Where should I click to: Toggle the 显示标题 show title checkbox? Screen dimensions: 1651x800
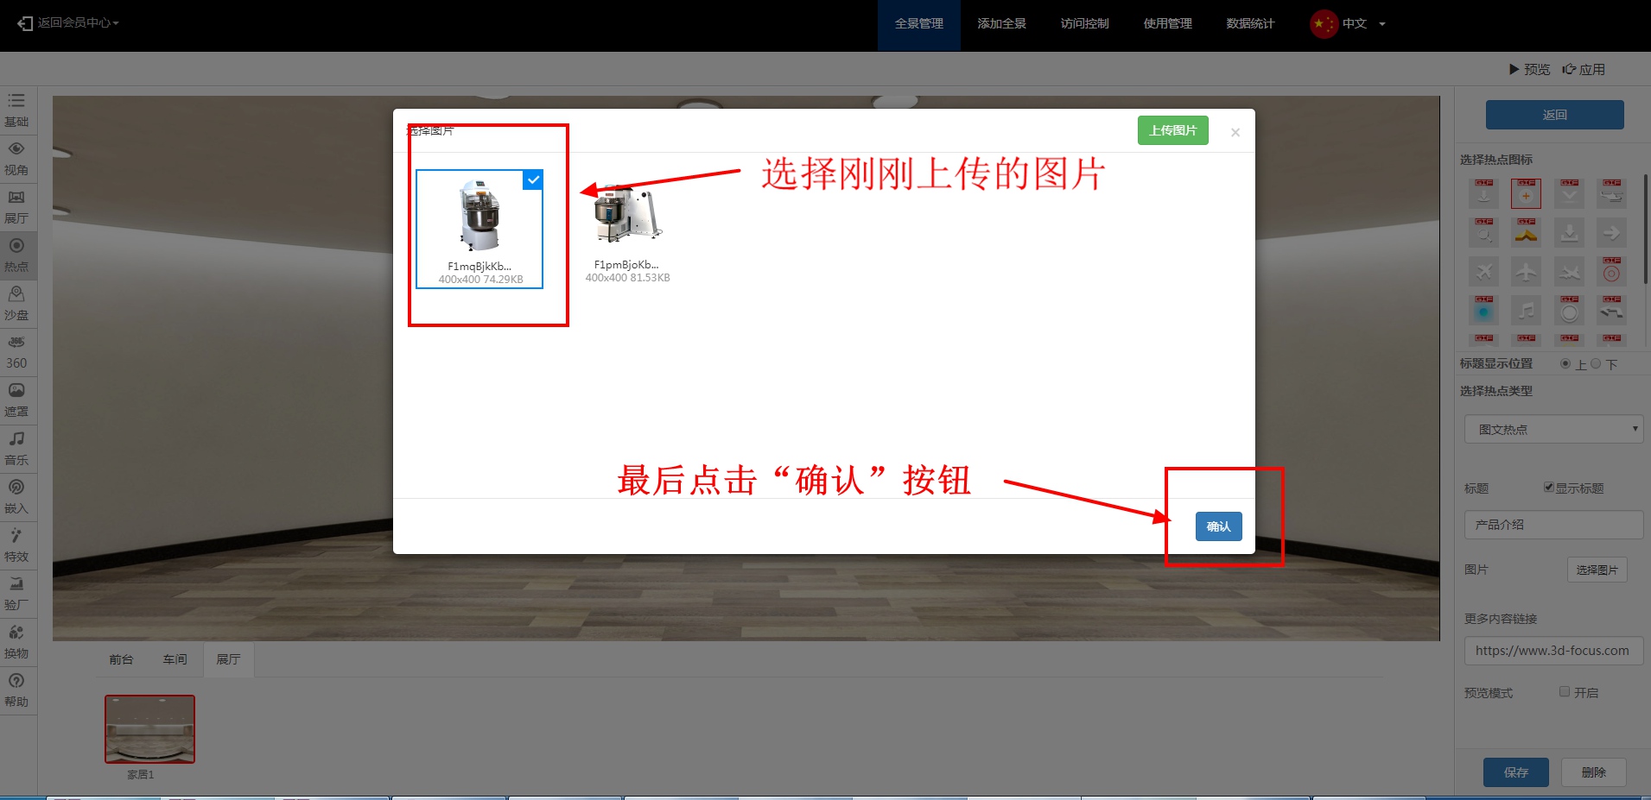pyautogui.click(x=1549, y=488)
